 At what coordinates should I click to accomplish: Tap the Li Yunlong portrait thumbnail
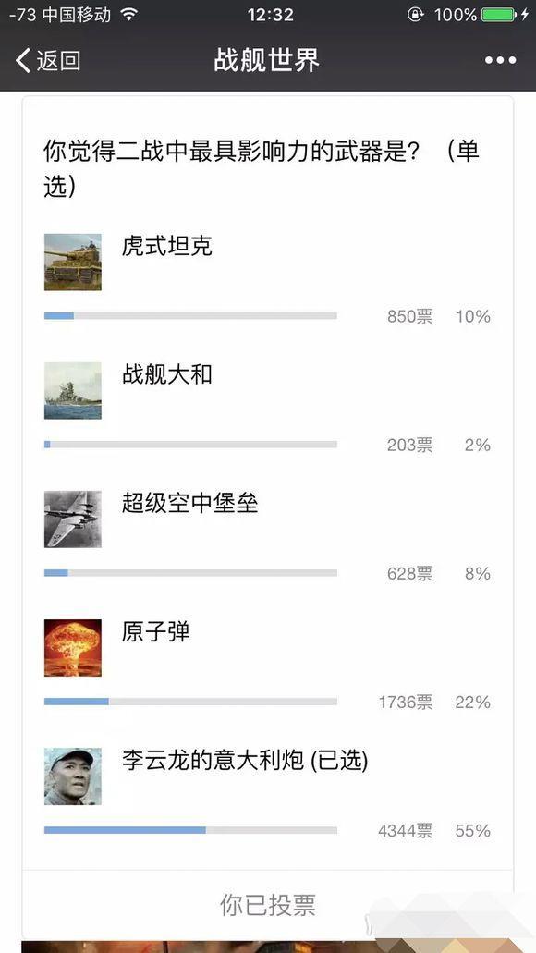coord(73,776)
